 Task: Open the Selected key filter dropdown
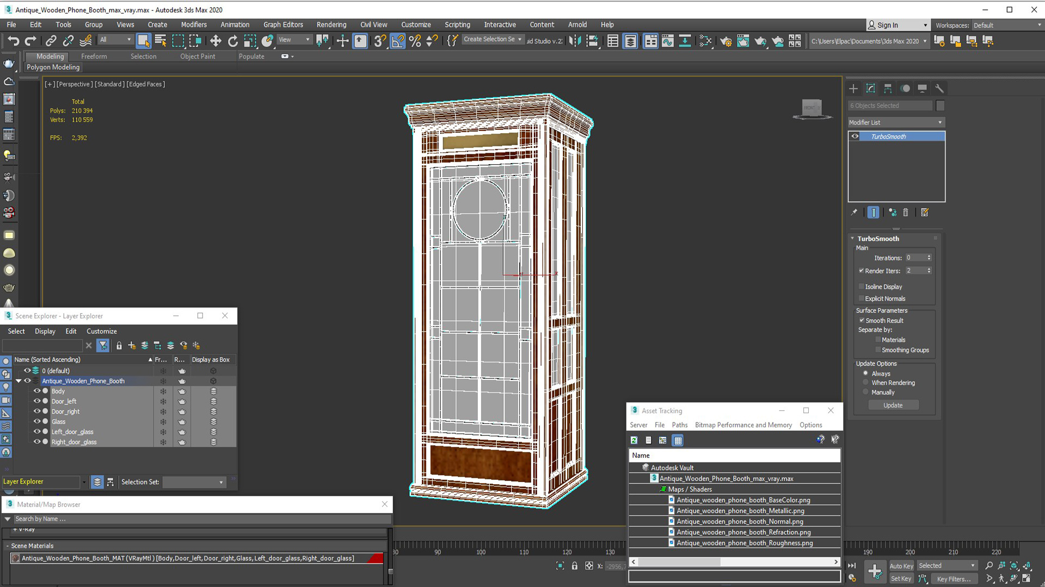[x=946, y=566]
